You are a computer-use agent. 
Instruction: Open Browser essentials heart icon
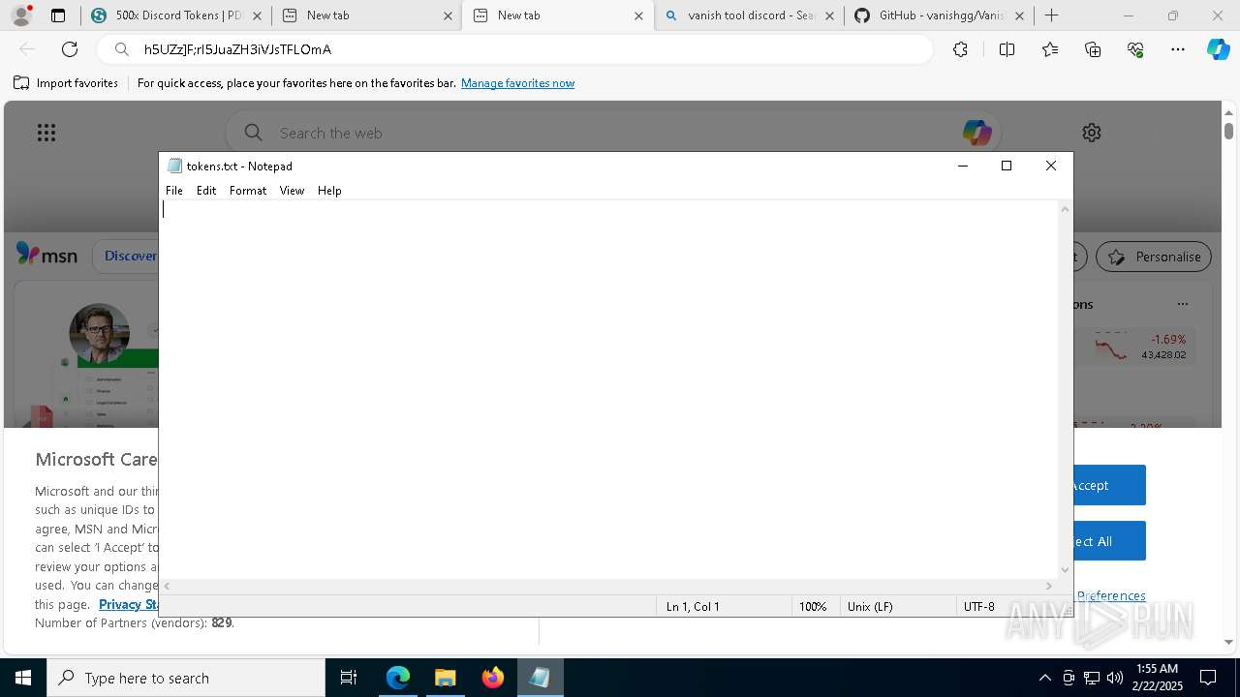pos(1135,49)
